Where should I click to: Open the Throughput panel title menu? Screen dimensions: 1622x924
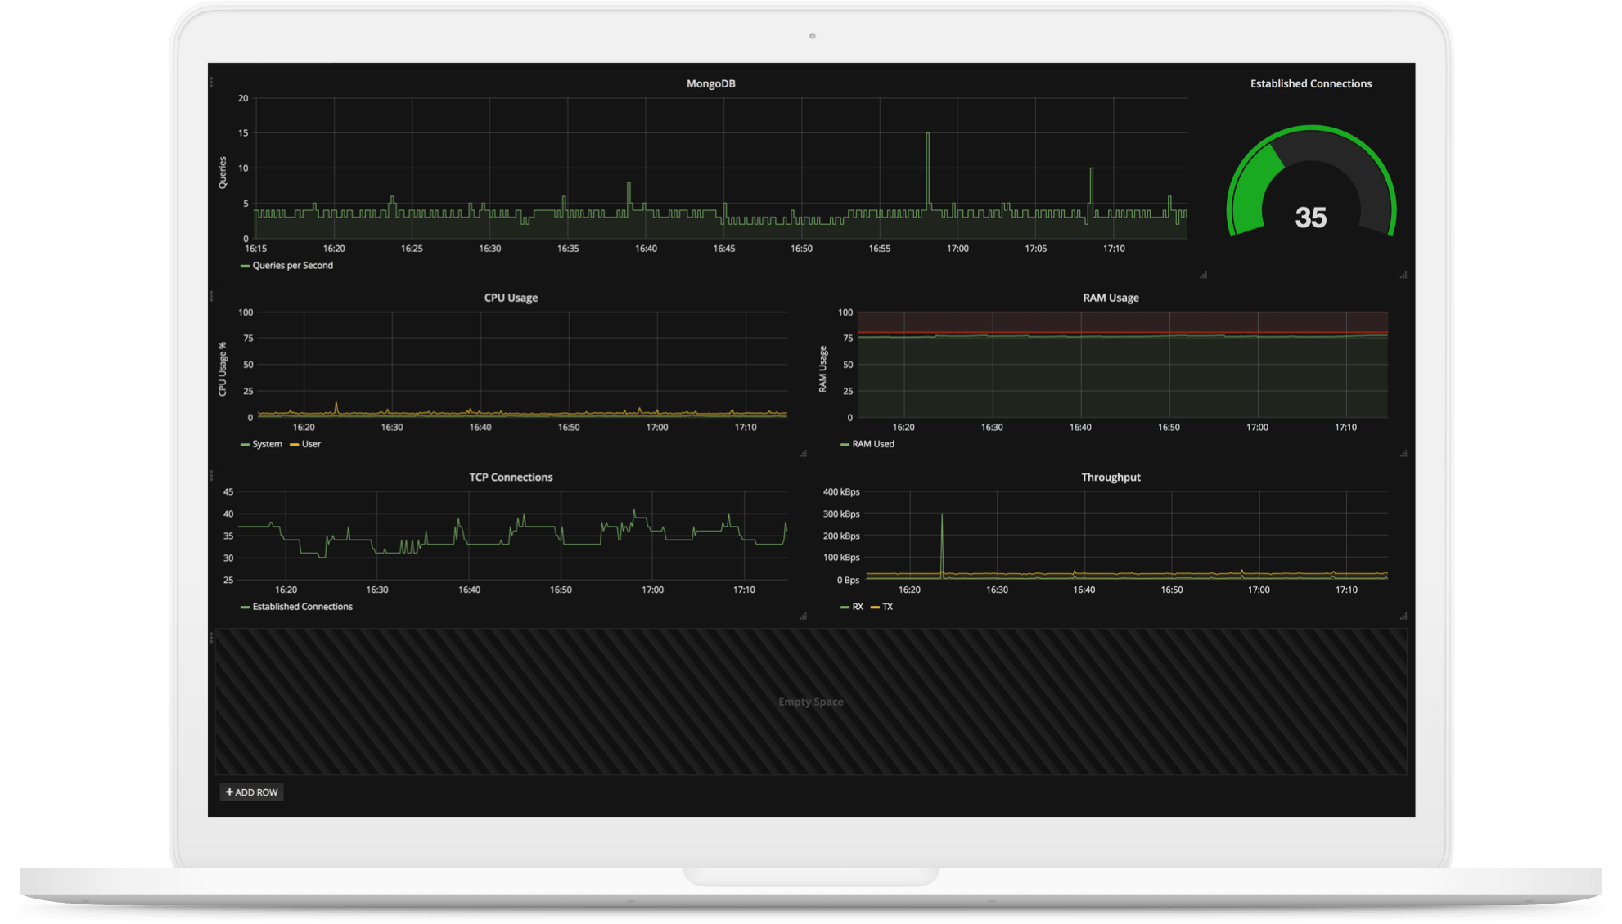1111,477
